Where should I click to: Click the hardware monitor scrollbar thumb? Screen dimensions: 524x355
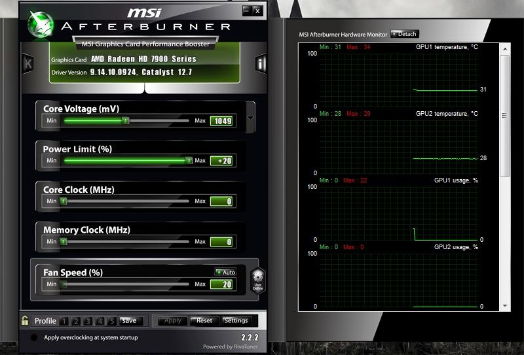click(505, 116)
